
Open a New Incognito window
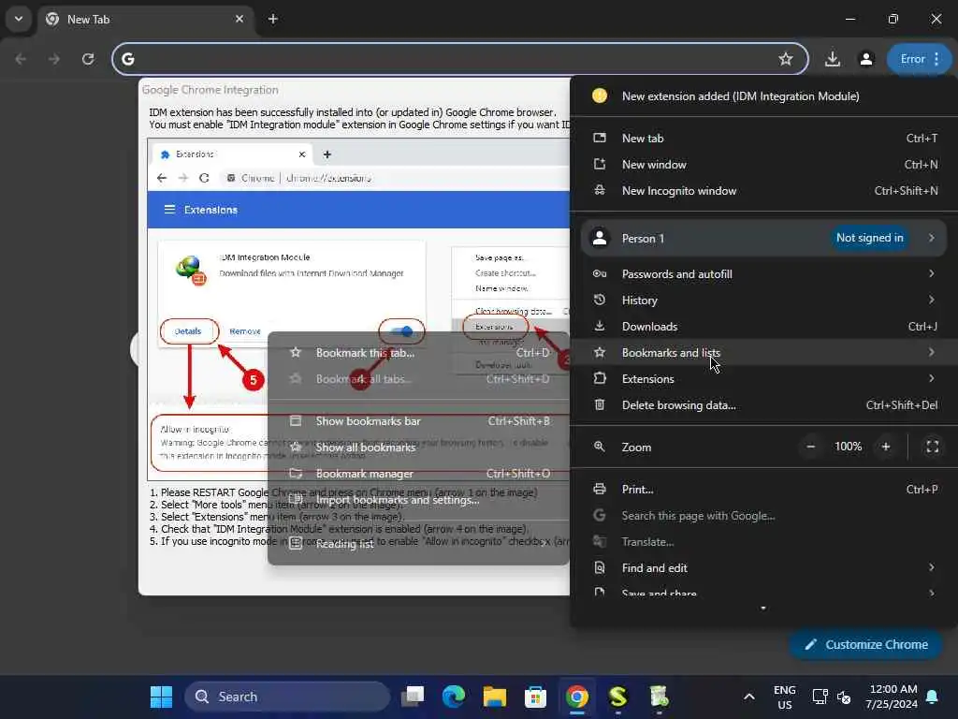(x=763, y=191)
